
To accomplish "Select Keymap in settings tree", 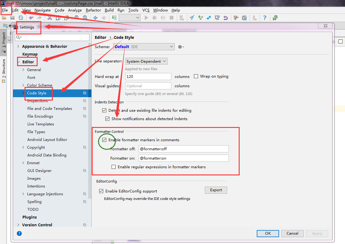I will click(30, 54).
